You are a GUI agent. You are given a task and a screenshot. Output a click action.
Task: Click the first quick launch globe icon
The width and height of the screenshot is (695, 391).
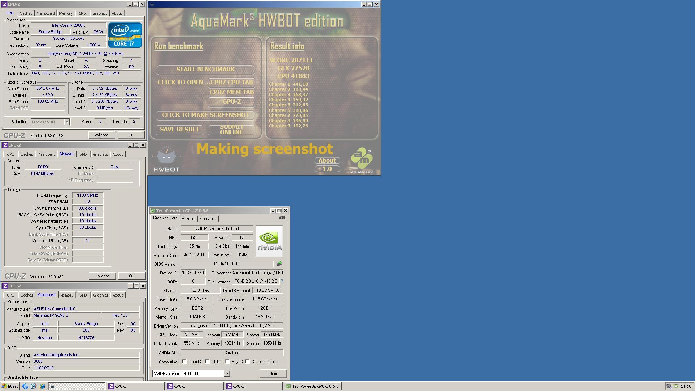(25, 386)
